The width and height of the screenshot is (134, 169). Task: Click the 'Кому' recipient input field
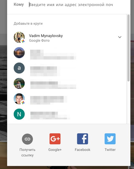pos(71,5)
